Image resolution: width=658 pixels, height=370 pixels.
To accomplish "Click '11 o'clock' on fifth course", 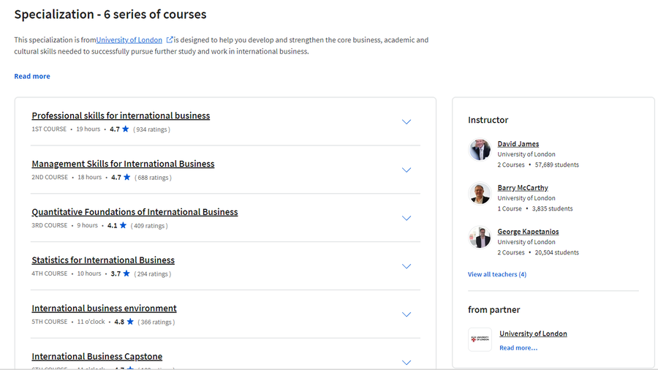I will 91,322.
